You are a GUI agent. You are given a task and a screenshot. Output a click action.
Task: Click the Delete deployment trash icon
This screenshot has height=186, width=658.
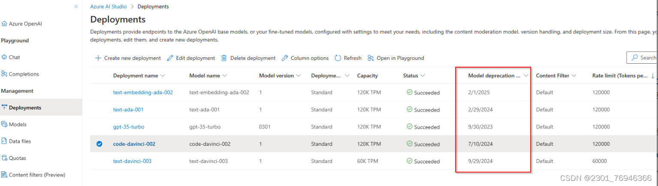[224, 58]
